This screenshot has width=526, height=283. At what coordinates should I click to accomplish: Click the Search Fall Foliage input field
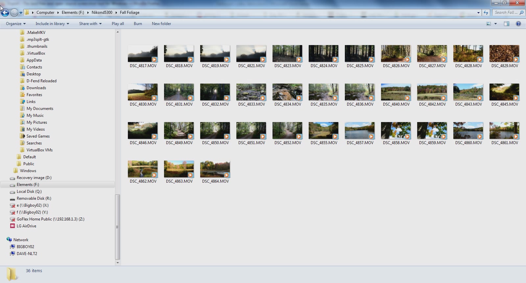tap(506, 13)
